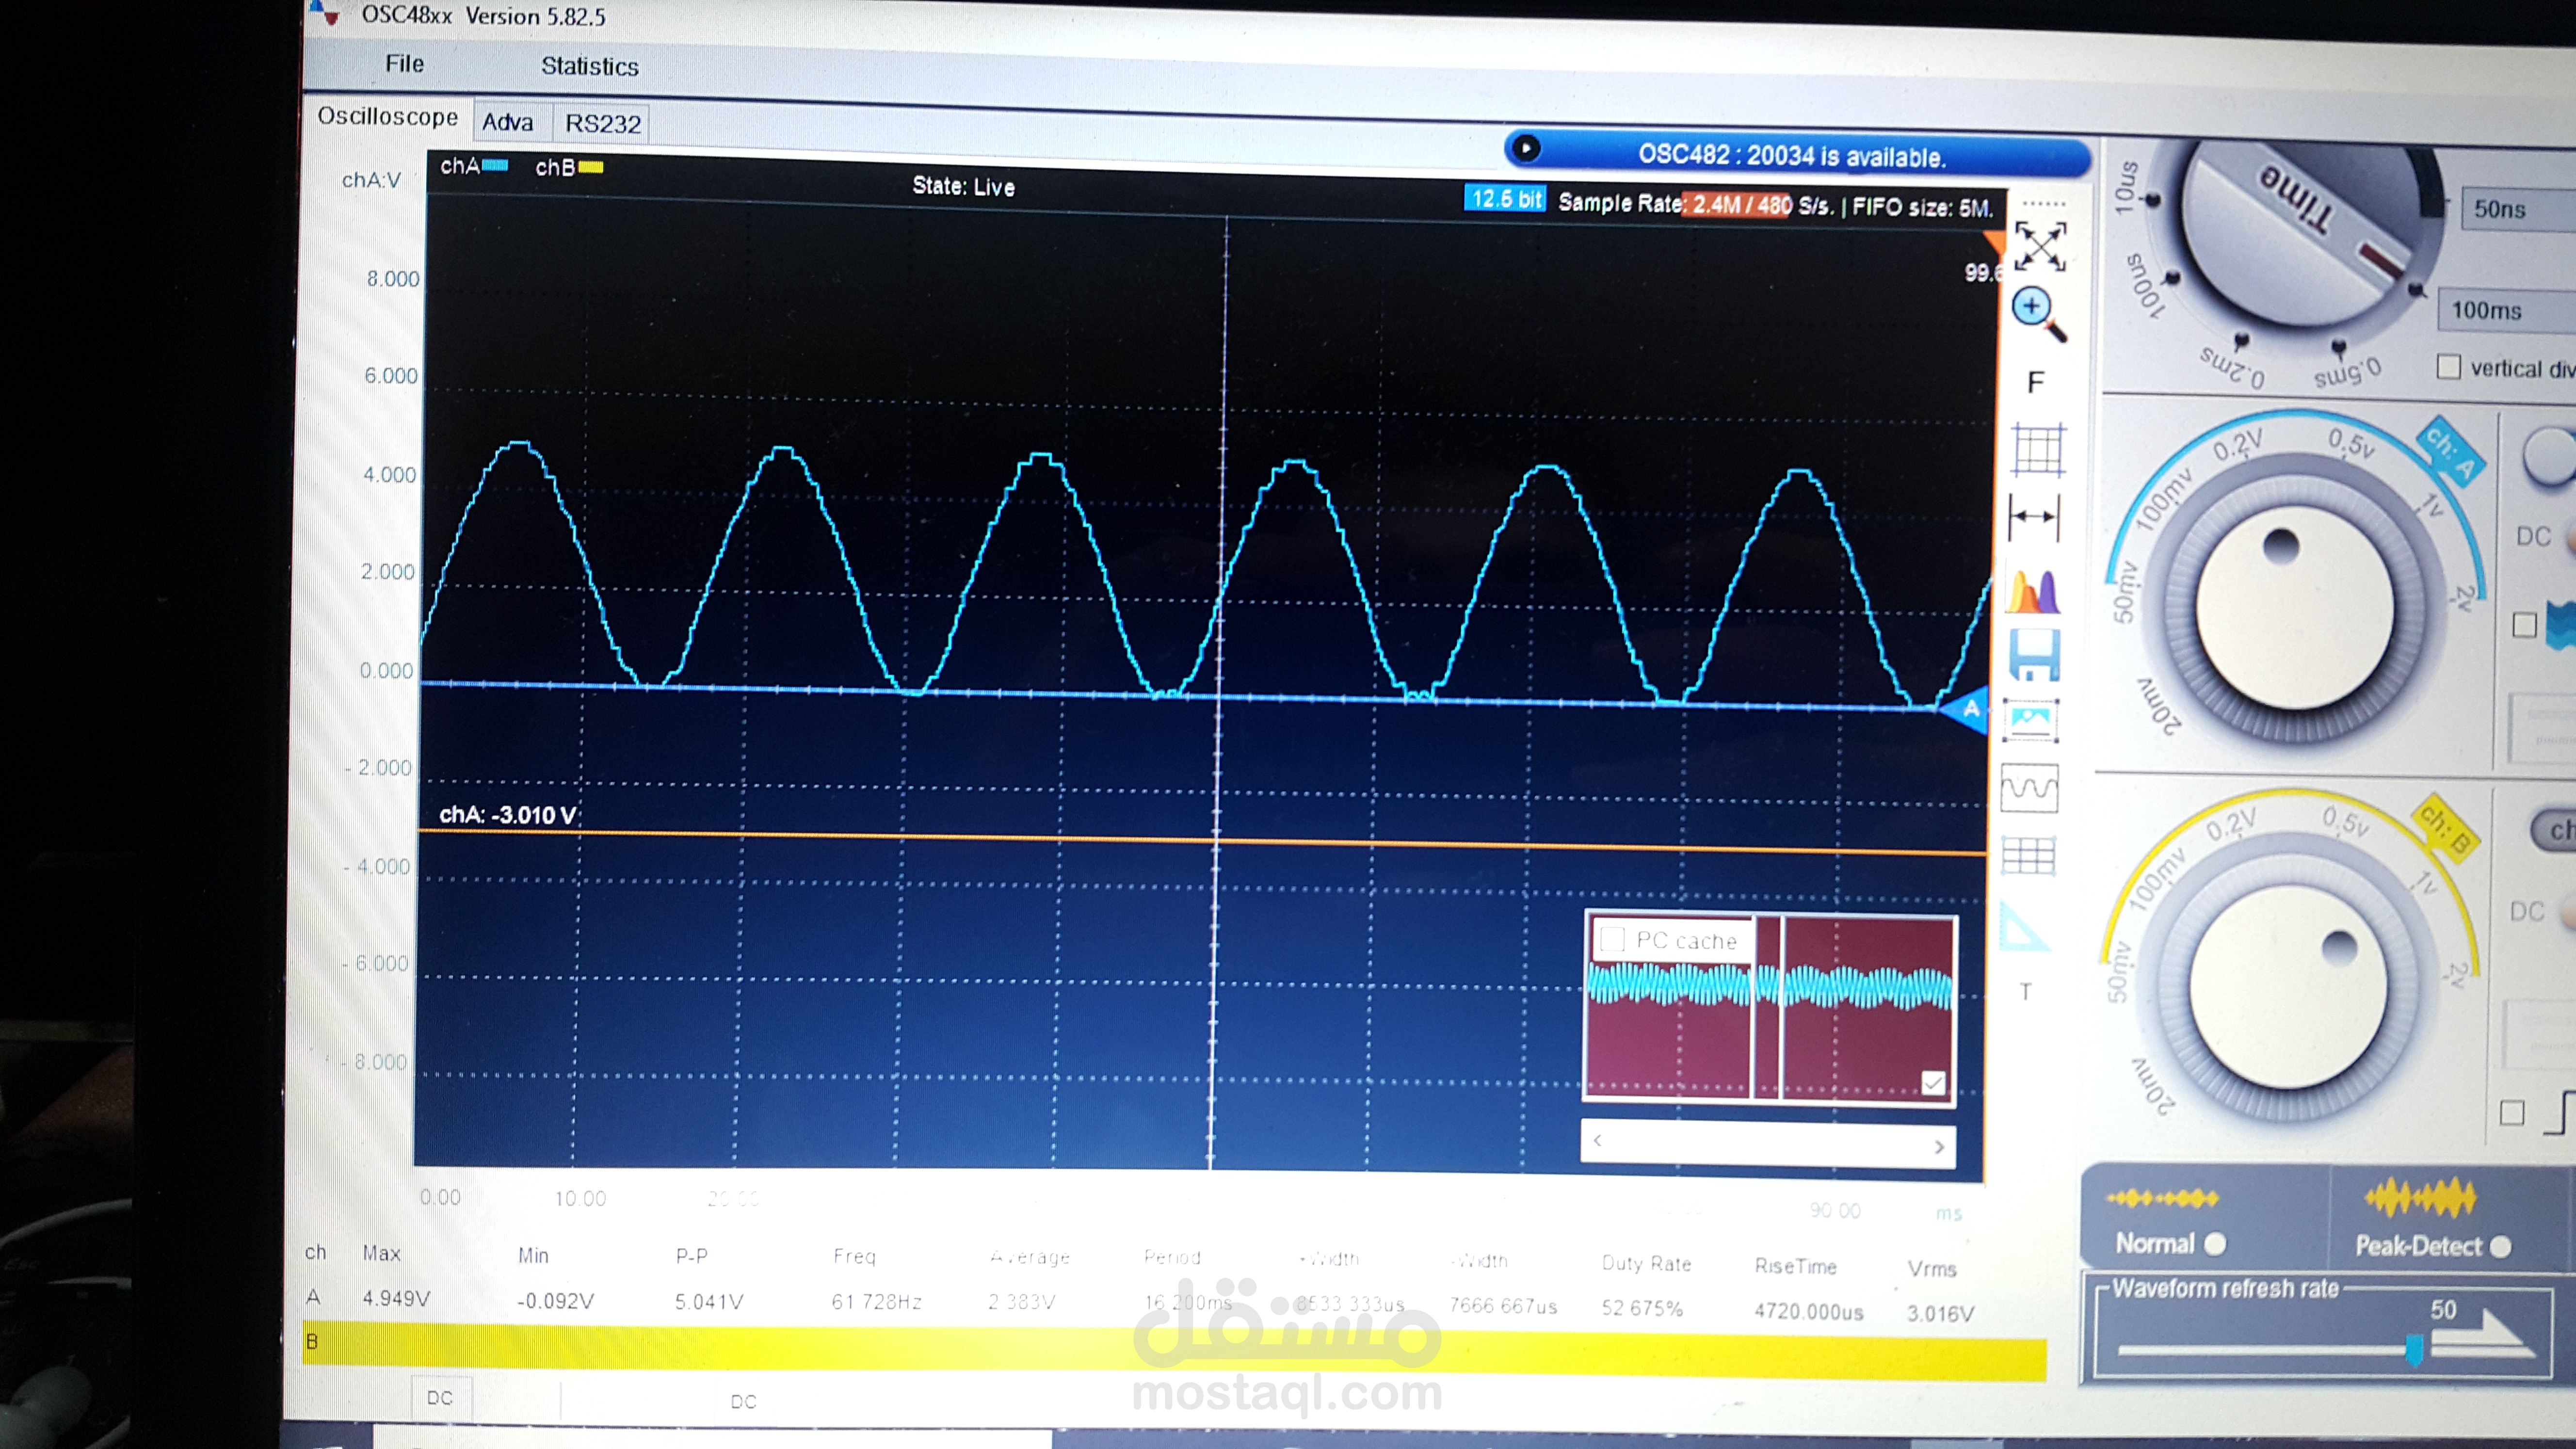Switch to the Oscilloscope tab
The height and width of the screenshot is (1449, 2576).
click(388, 116)
